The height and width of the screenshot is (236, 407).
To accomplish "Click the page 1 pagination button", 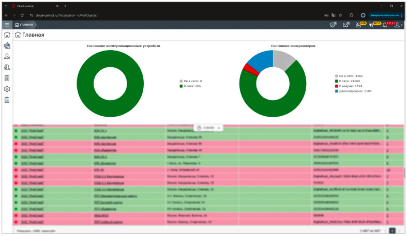I will (x=392, y=230).
